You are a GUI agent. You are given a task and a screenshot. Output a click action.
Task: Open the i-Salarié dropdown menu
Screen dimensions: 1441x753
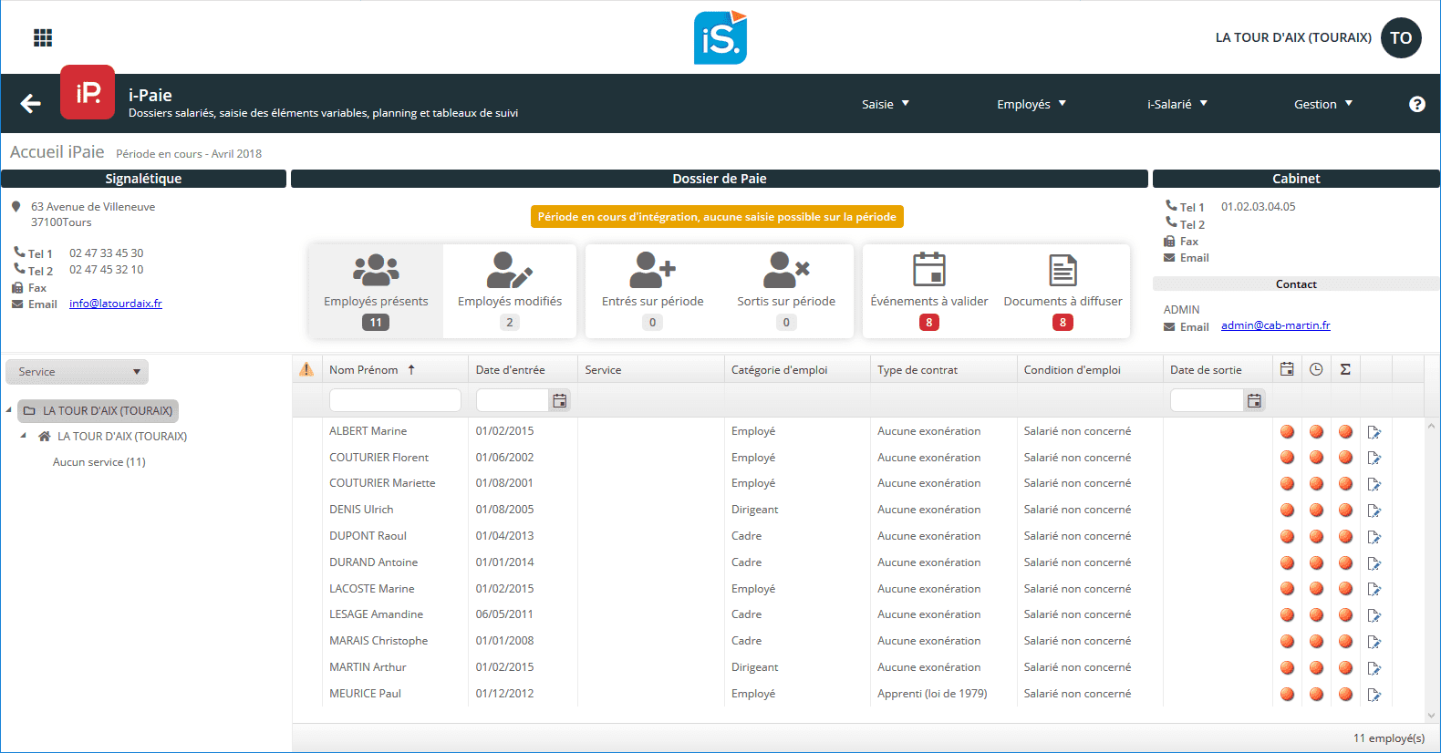(x=1177, y=104)
